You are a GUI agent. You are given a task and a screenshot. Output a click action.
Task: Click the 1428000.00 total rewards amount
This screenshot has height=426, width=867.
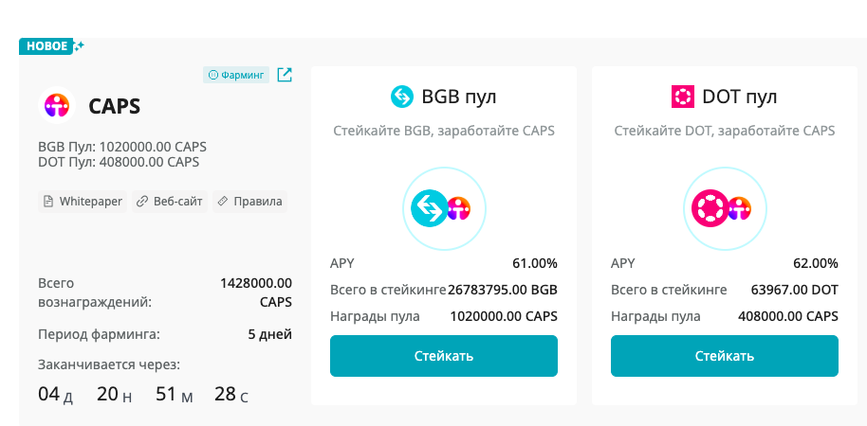tap(255, 282)
